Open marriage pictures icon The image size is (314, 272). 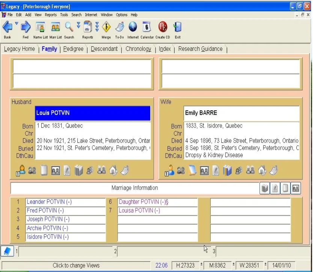point(296,188)
